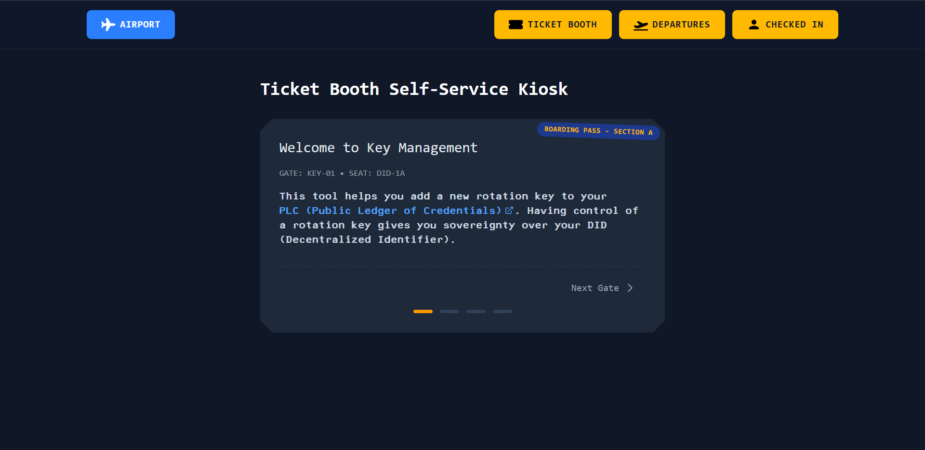Click the Boarding Pass Section A badge
Screen dimensions: 925x450
pos(598,131)
